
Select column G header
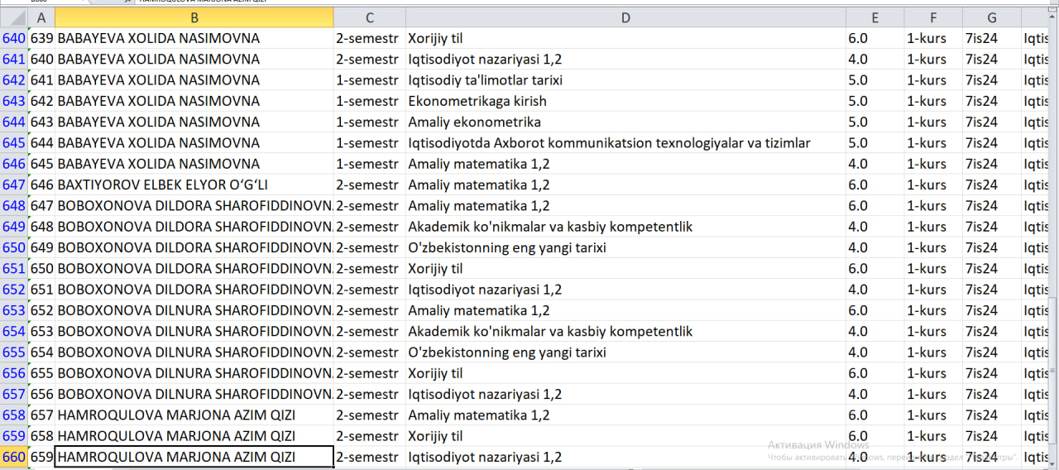[x=992, y=17]
